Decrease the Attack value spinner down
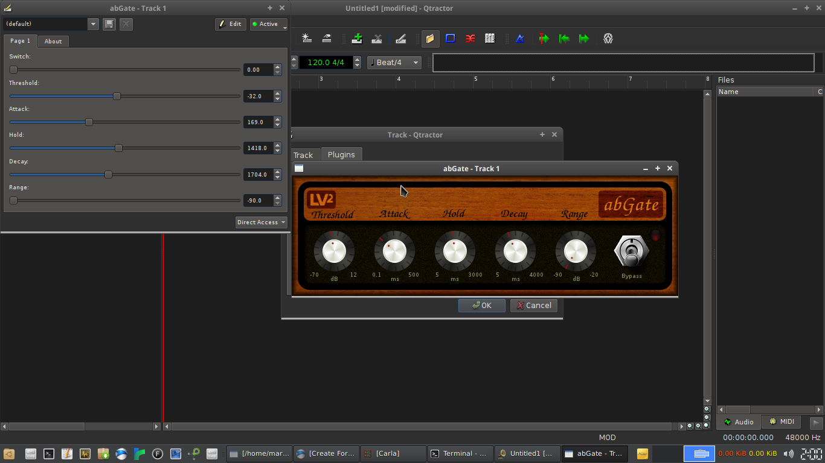Viewport: 825px width, 463px height. coord(278,125)
